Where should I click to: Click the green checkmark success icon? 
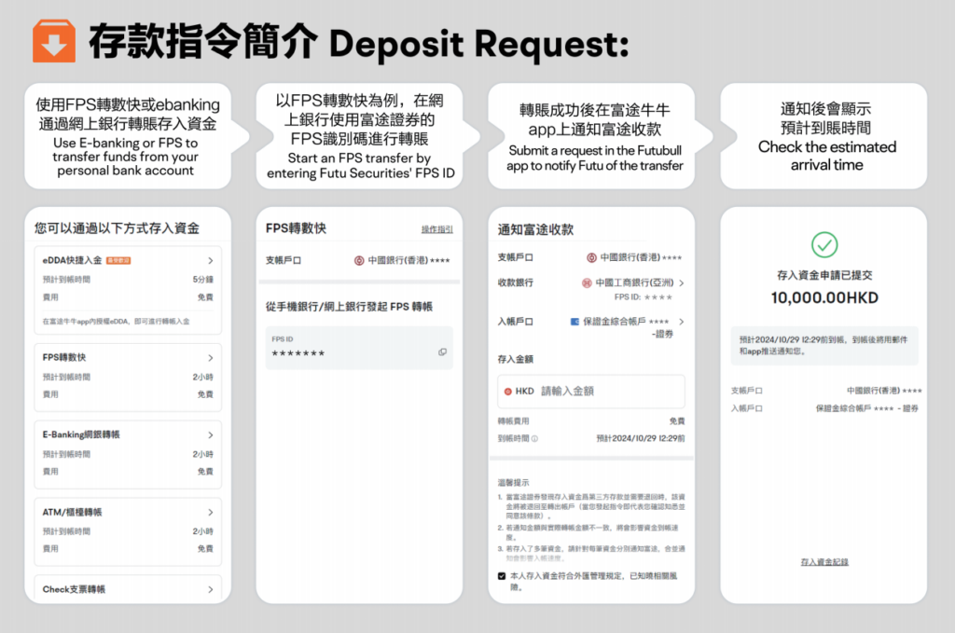(x=824, y=244)
